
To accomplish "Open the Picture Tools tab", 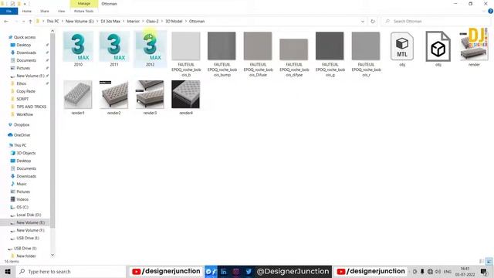I will click(x=84, y=11).
